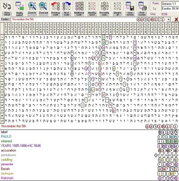Click the Unmark all icon
Screen dimensions: 179x181
117,6
